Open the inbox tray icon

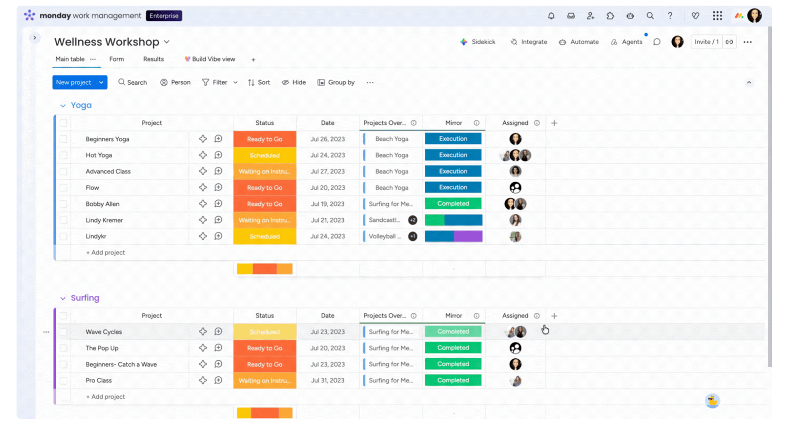click(x=571, y=16)
